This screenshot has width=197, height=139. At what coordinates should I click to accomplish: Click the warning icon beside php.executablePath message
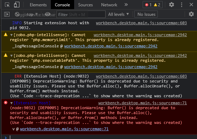tap(6, 55)
